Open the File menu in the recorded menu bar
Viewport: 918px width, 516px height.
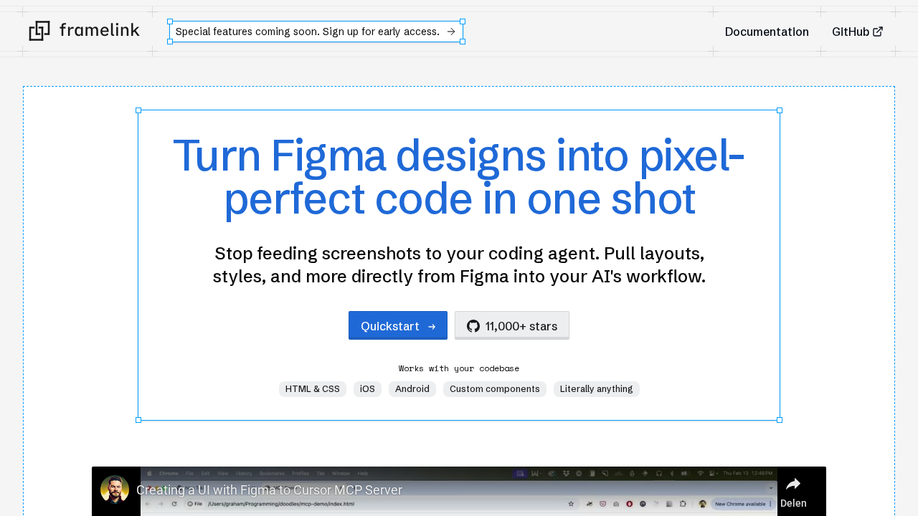pyautogui.click(x=189, y=473)
